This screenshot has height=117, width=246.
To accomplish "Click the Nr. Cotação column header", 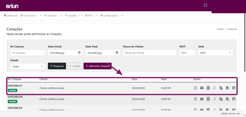I will pos(14,79).
